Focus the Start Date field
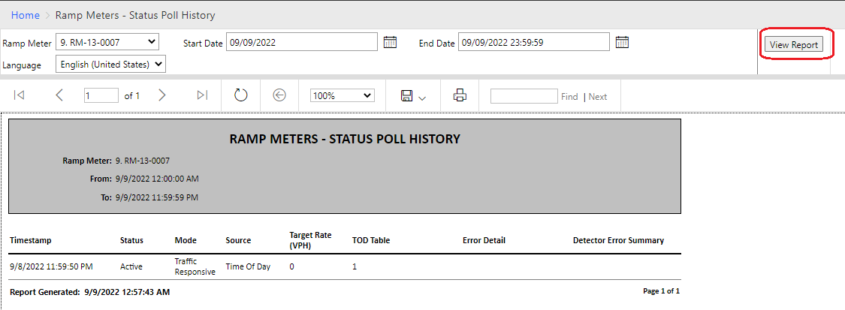 (x=302, y=43)
